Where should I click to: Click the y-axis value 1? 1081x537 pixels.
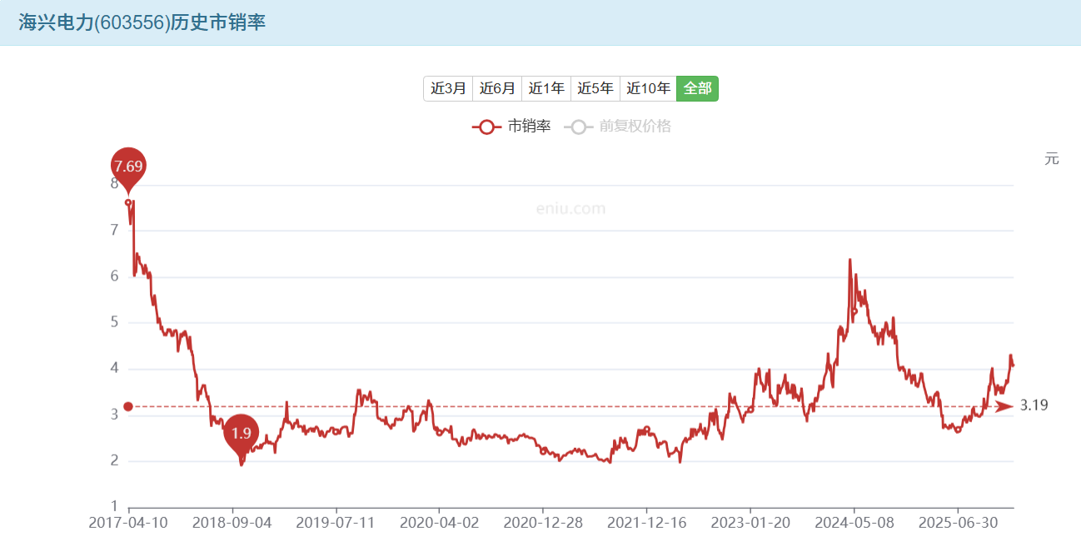click(114, 506)
